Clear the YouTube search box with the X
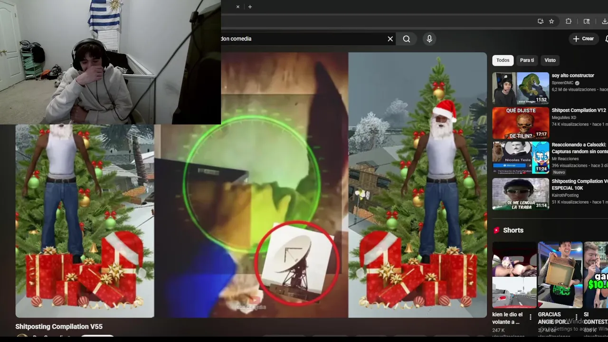This screenshot has height=342, width=608. click(390, 39)
